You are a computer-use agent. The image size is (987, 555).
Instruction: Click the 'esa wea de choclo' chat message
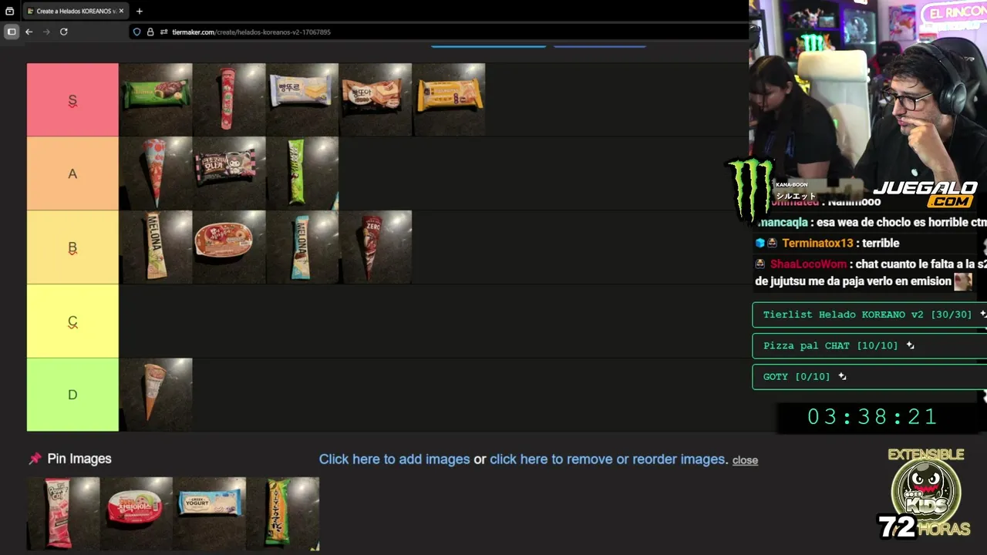871,222
